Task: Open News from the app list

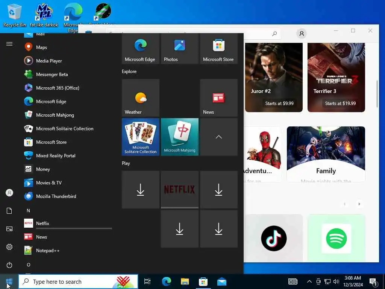Action: [68, 237]
